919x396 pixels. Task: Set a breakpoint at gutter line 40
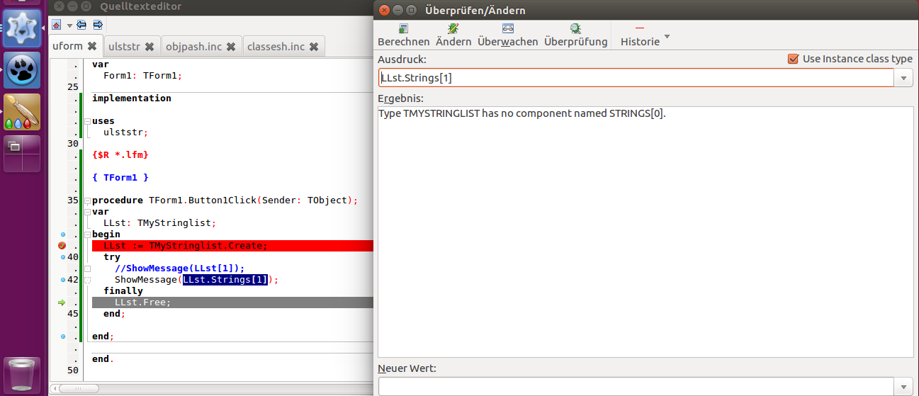coord(62,257)
